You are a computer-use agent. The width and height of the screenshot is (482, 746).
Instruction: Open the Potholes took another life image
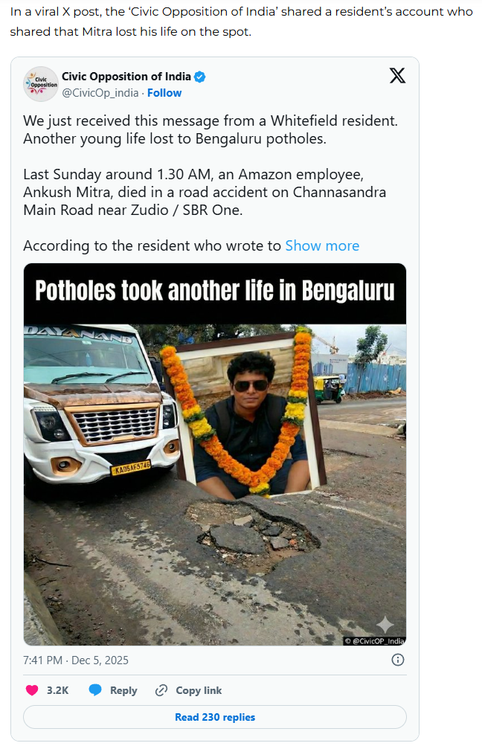(215, 454)
